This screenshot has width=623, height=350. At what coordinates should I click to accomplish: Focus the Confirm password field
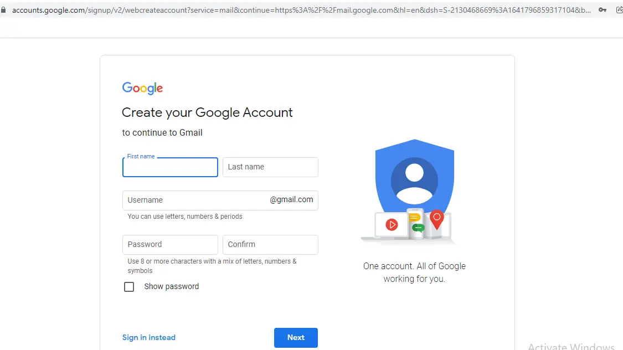coord(270,244)
